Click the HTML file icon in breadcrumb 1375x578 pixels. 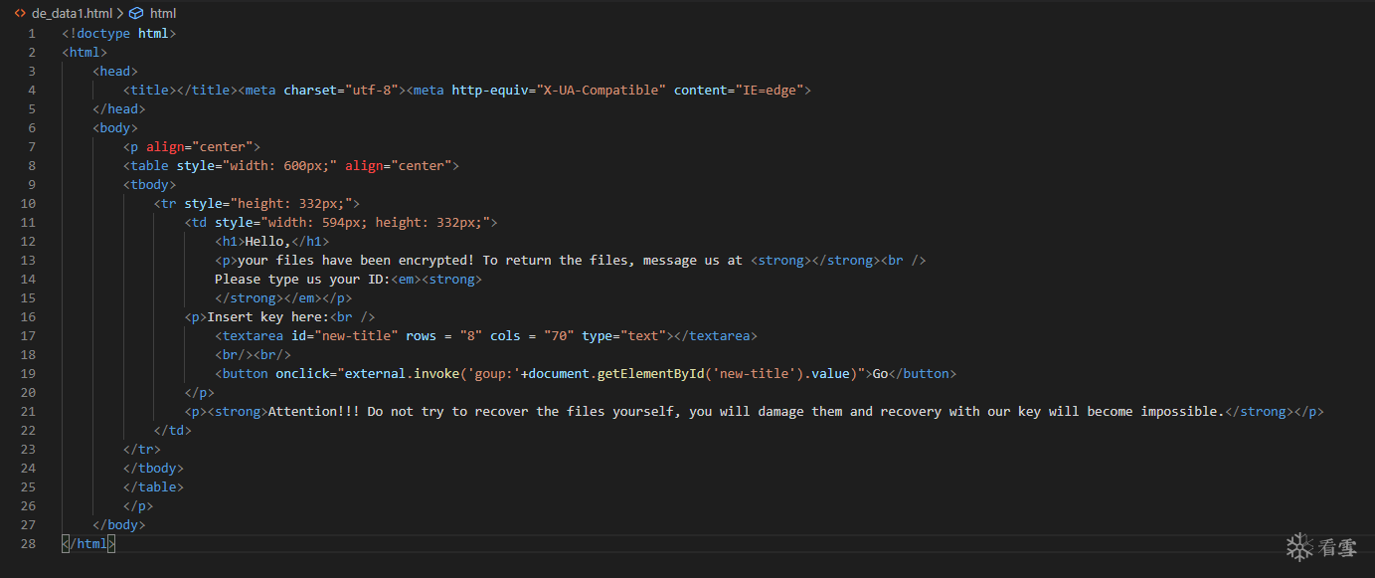click(x=20, y=14)
